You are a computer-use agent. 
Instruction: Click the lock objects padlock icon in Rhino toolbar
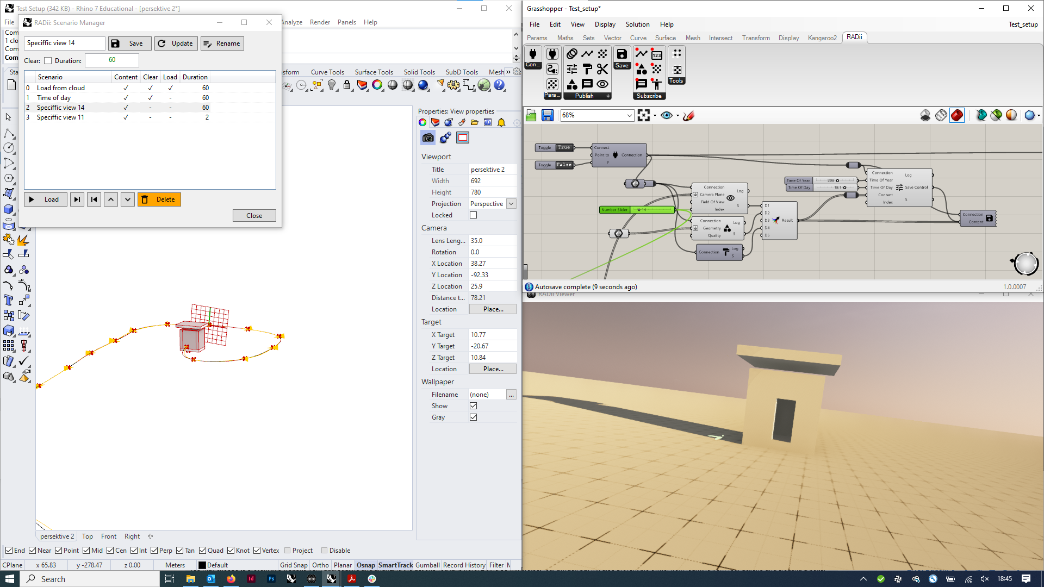tap(347, 85)
